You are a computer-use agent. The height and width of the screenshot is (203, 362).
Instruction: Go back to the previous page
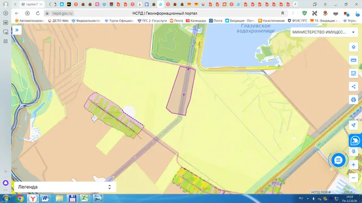point(16,14)
